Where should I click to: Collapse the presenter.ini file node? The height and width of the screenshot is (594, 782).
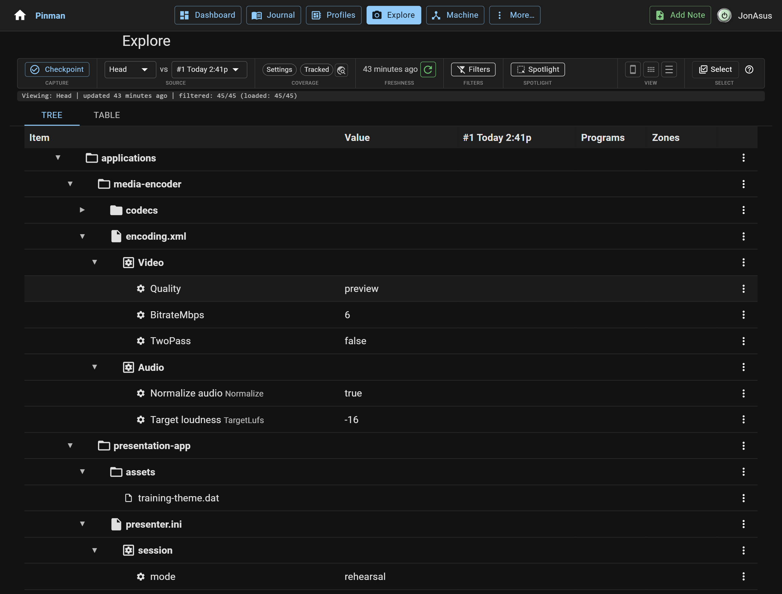82,524
